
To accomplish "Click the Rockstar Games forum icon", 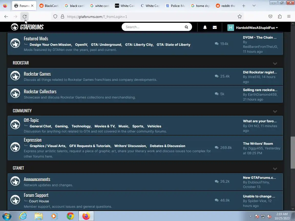I will 15,75.
